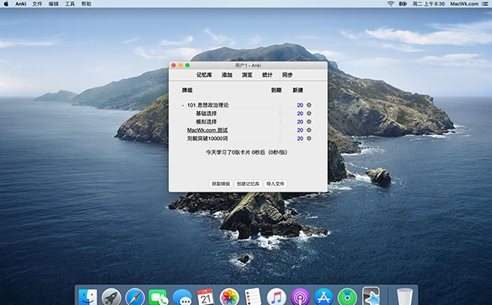Viewport: 492px width, 305px height.
Task: Click the 新建 column header
Action: [298, 90]
